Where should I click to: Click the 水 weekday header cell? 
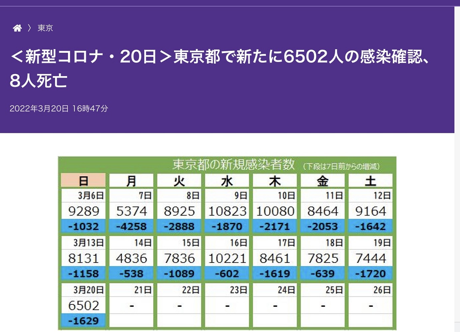tap(227, 181)
